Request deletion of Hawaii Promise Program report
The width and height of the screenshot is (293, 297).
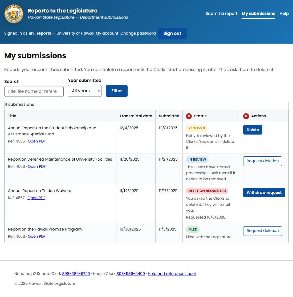pos(262,231)
